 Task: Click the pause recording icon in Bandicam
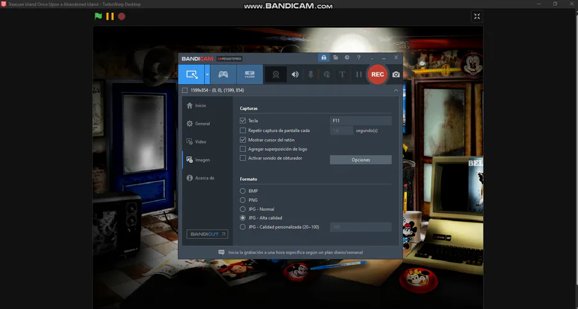(x=358, y=74)
